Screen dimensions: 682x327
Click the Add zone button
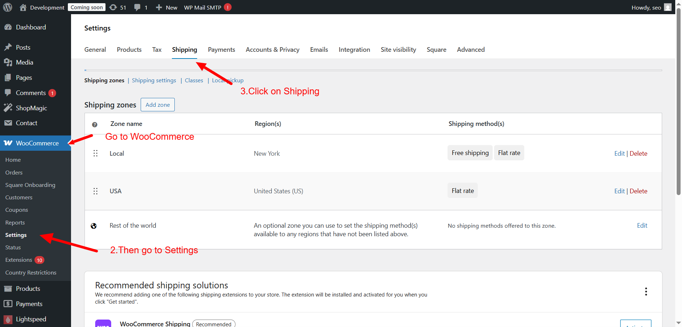click(158, 105)
